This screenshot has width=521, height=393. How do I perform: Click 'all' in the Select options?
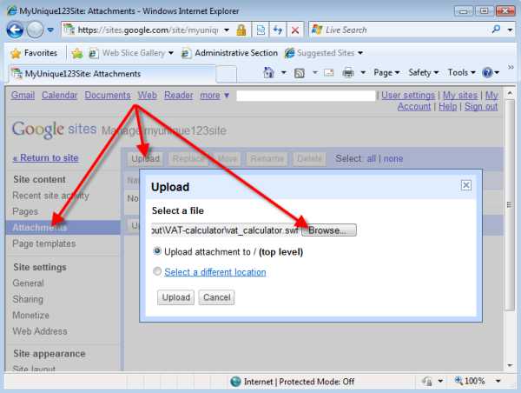tap(371, 159)
